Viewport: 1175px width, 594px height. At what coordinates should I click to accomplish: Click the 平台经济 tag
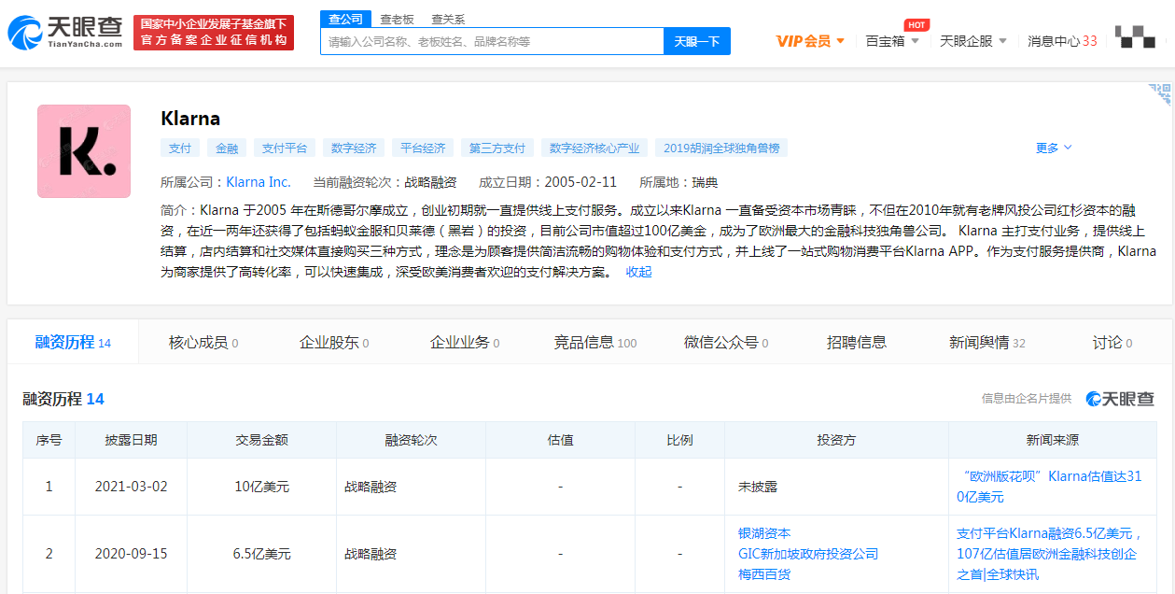tap(423, 148)
